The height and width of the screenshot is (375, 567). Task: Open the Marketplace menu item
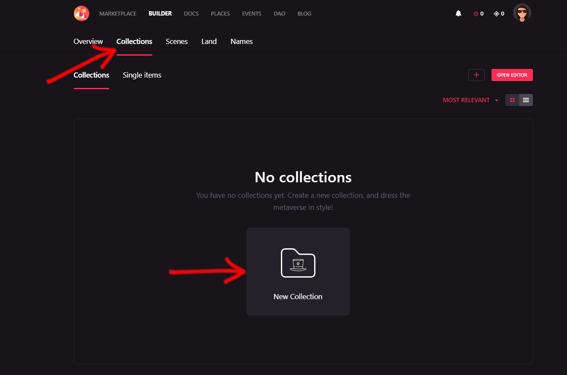pos(118,14)
